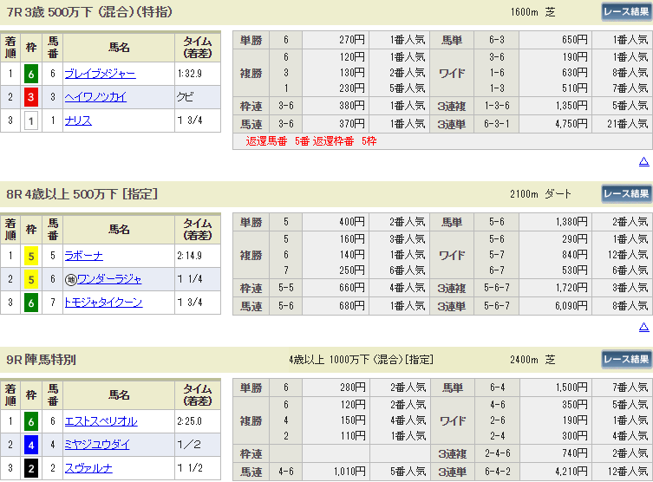Open horse link ヘイワノツカイ
The image size is (653, 482).
95,97
